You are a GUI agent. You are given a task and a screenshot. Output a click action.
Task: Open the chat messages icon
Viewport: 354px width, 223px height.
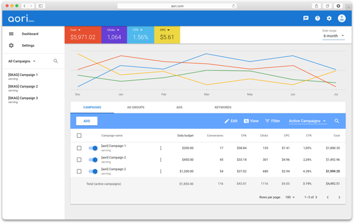tap(306, 18)
